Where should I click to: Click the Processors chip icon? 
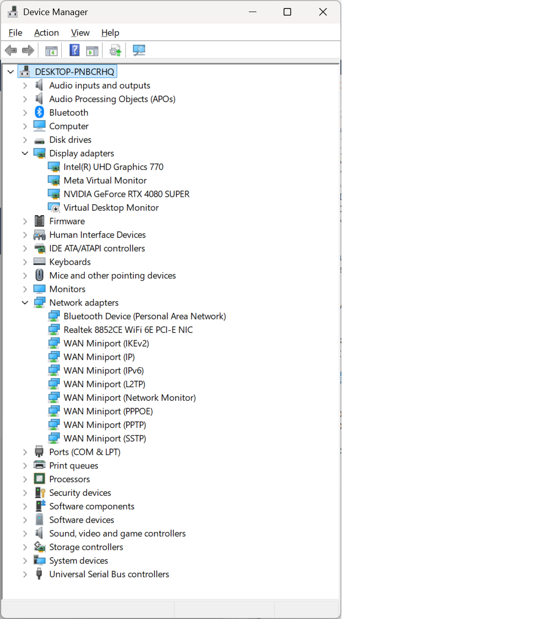coord(39,479)
